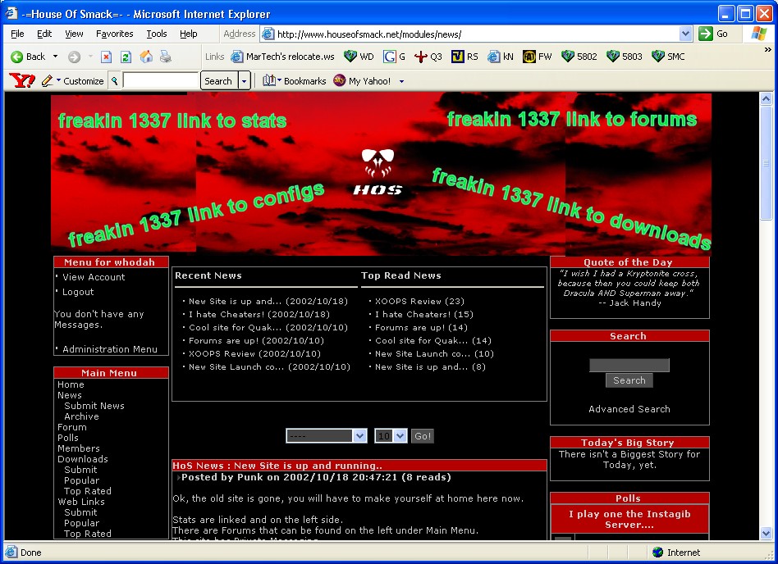Open the Polls link in Main Menu

pos(68,438)
